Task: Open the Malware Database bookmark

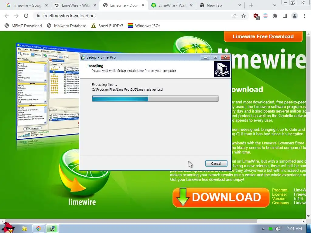Action: click(x=67, y=25)
